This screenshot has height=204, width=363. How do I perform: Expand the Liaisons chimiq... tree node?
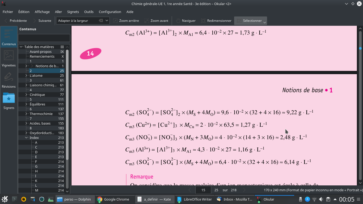click(x=26, y=85)
